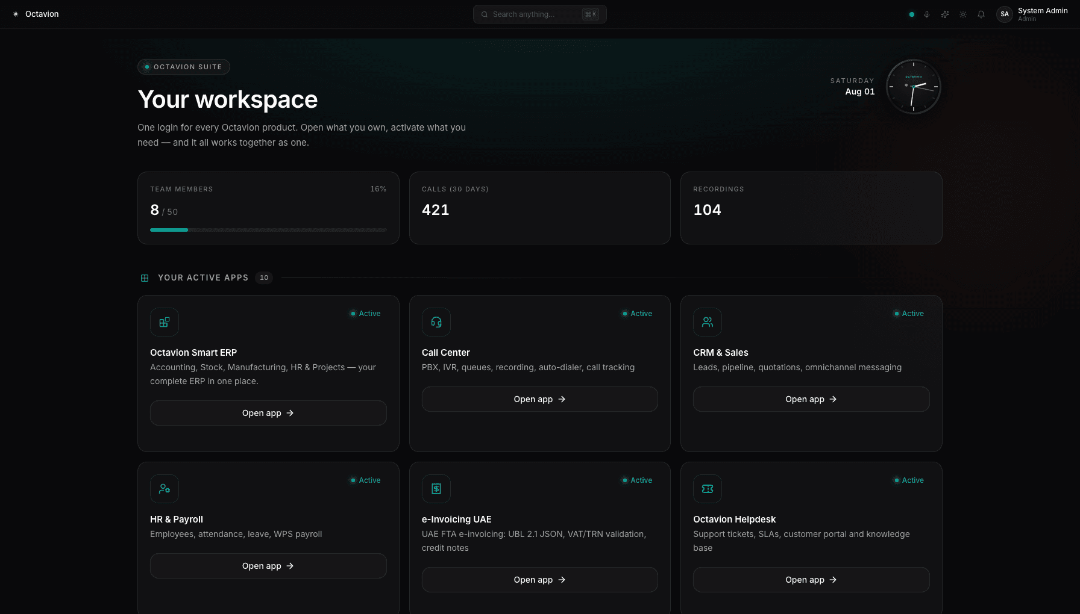The image size is (1080, 614).
Task: Click the Calls 421 value
Action: (x=436, y=209)
